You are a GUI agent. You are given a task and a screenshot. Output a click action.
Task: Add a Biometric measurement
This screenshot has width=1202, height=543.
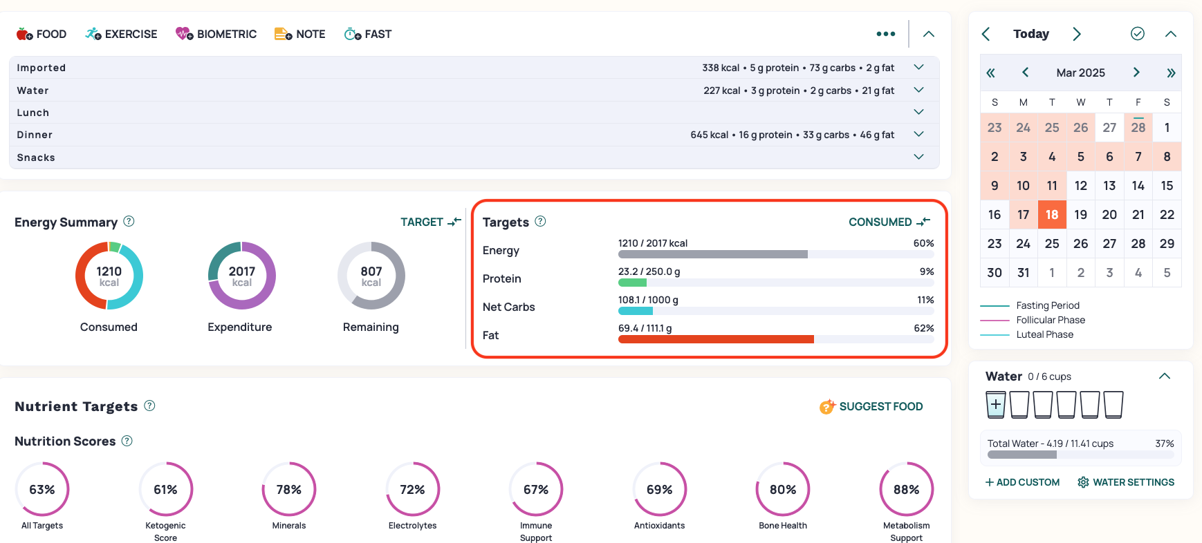[216, 34]
